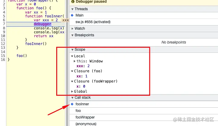Click the foo() call on line 15
Image resolution: width=218 pixels, height=126 pixels.
coord(22,56)
